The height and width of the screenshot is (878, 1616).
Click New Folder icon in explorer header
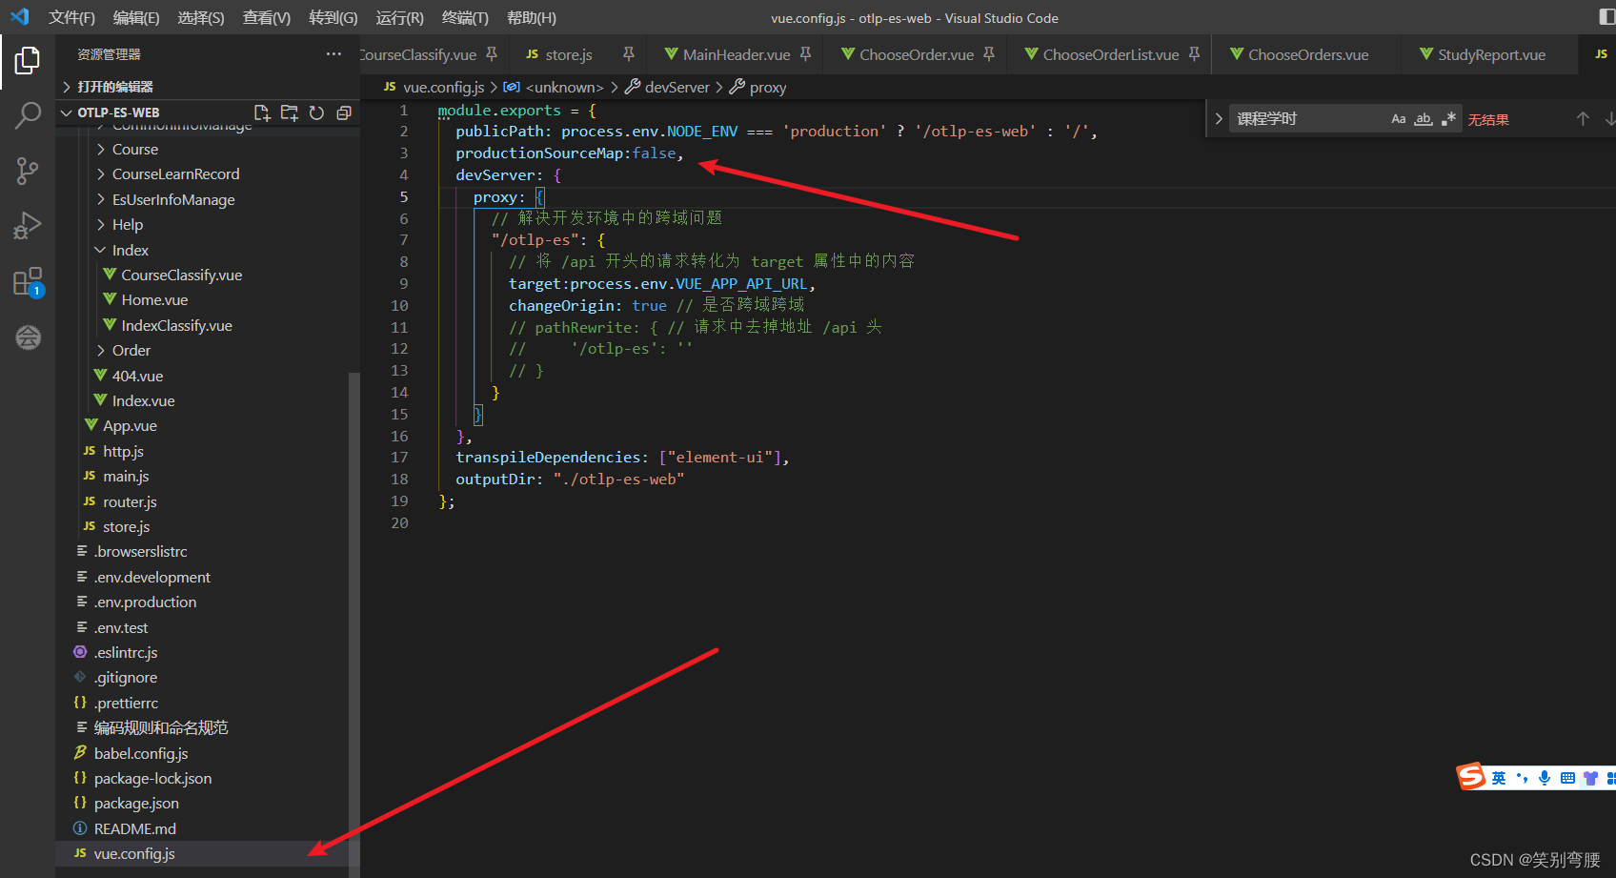tap(290, 112)
